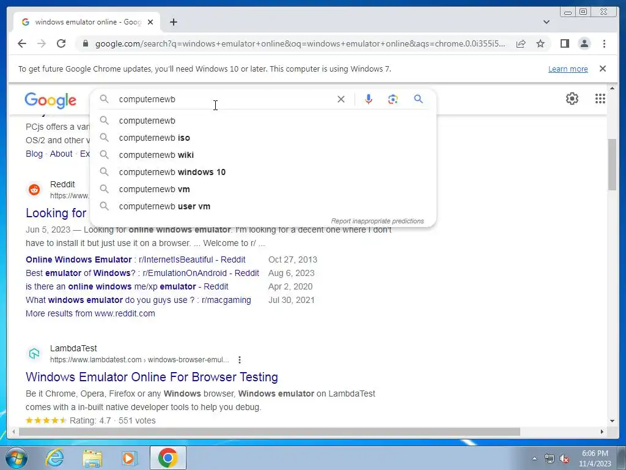Go back to the previous page
626x470 pixels.
coord(22,43)
